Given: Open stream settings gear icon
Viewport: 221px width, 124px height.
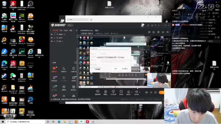Looking at the screenshot, I should pyautogui.click(x=156, y=92).
